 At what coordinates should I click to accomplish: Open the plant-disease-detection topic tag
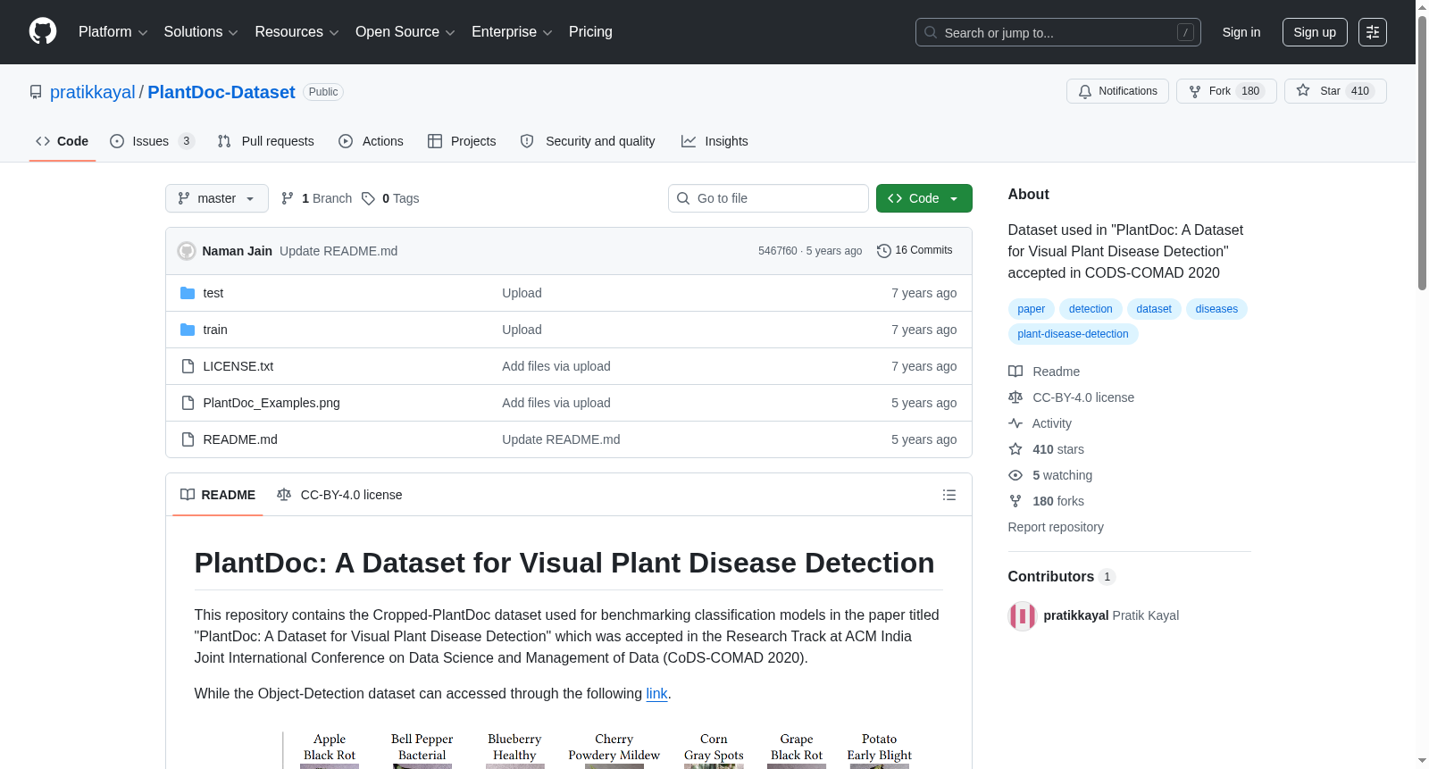coord(1073,334)
